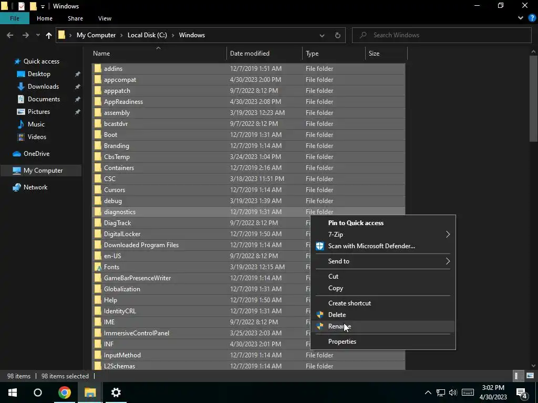The image size is (538, 403).
Task: Expand the Send to submenu
Action: coord(383,261)
